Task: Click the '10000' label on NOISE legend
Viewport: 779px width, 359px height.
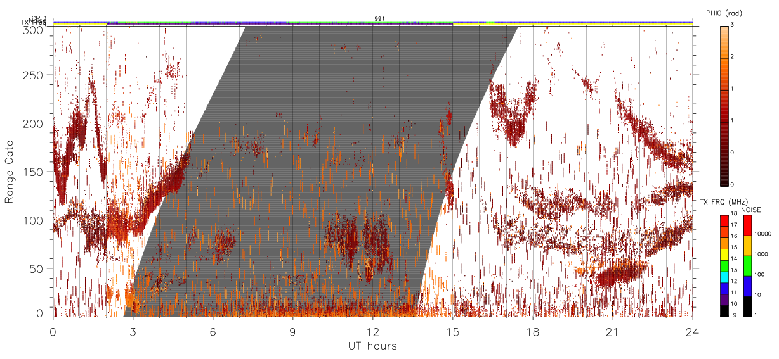Action: tap(763, 235)
